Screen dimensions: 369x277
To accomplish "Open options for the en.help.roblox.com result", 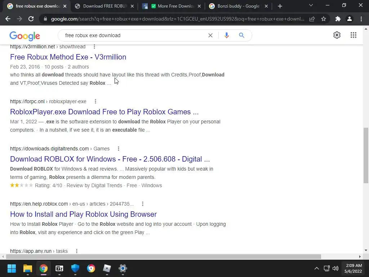I will tap(143, 204).
